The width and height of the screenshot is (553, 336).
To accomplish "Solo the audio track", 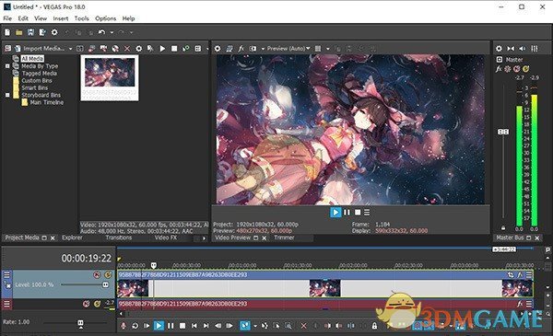I will (97, 304).
